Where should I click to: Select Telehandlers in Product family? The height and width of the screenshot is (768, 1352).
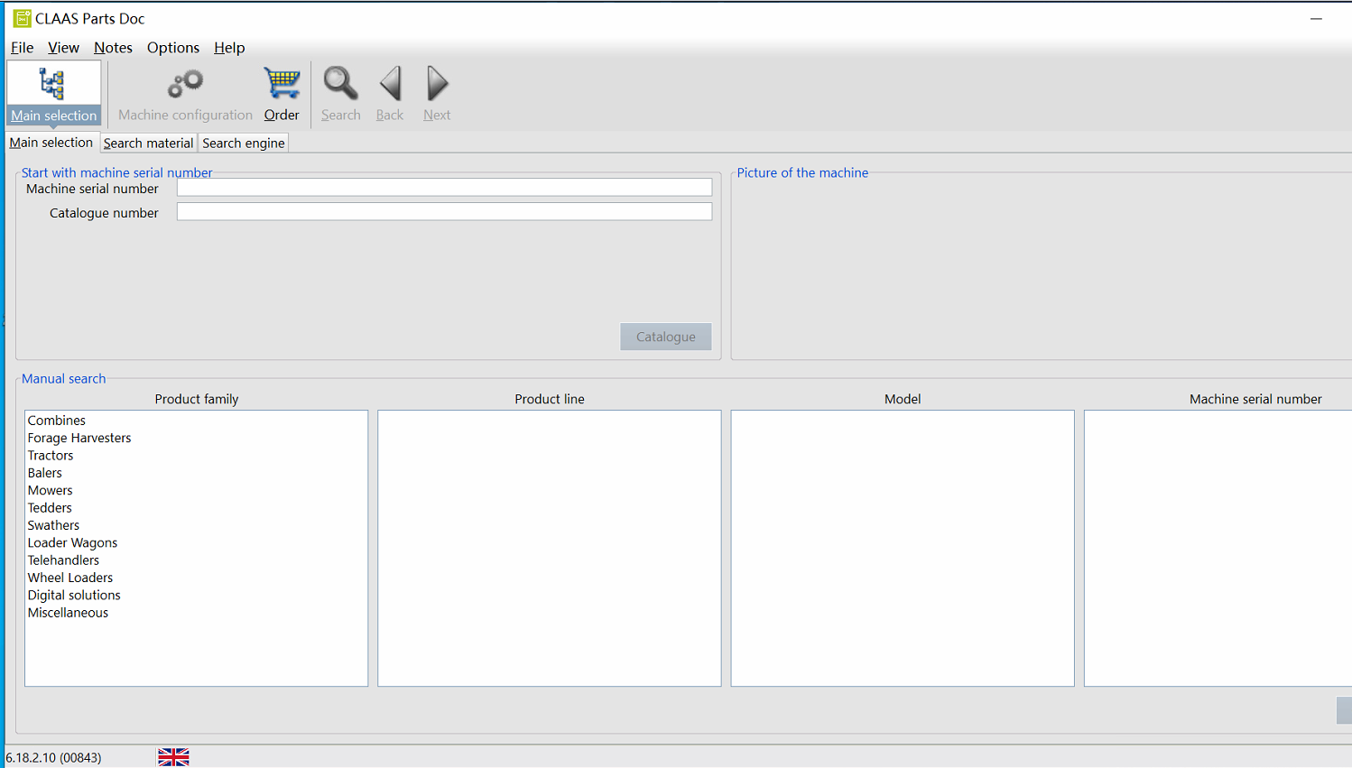click(196, 560)
